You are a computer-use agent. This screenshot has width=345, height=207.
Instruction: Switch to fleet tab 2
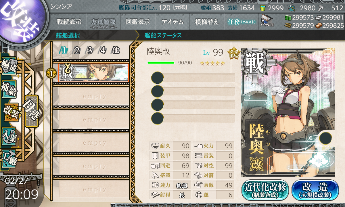coord(77,51)
